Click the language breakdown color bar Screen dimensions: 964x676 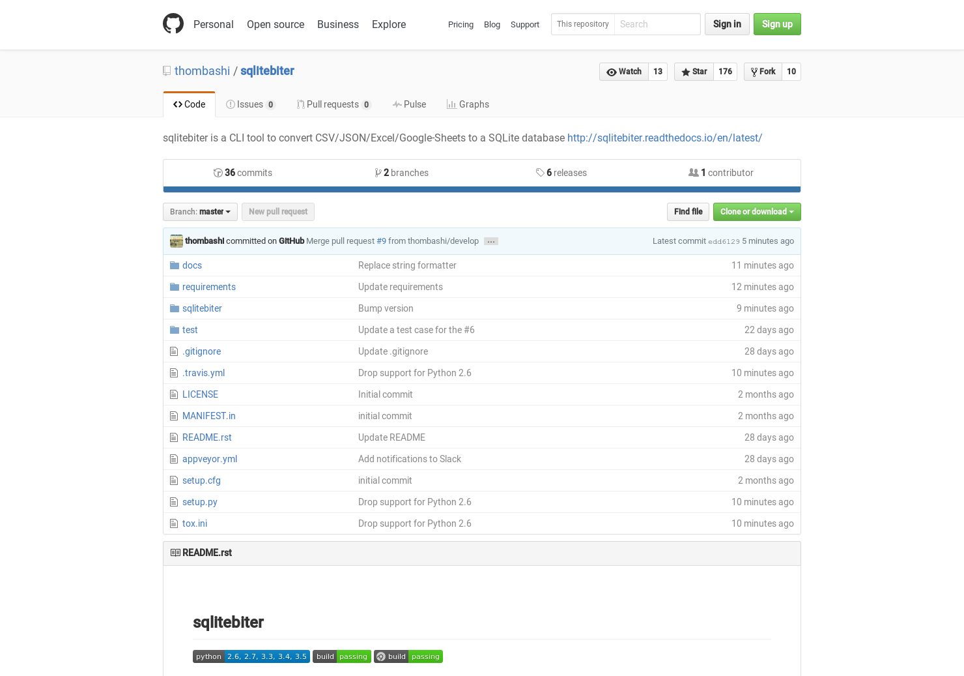pyautogui.click(x=482, y=190)
